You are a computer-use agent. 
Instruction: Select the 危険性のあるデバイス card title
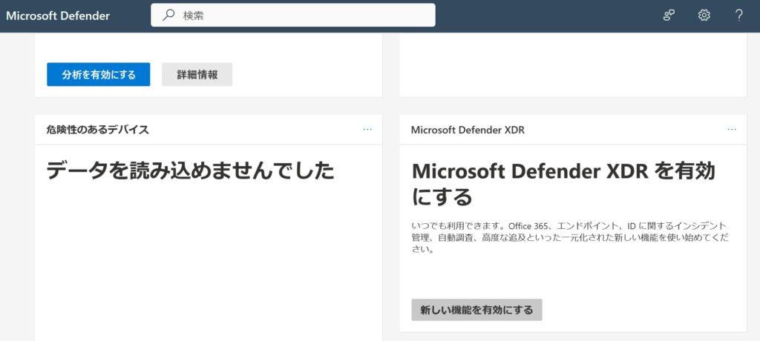tap(97, 130)
